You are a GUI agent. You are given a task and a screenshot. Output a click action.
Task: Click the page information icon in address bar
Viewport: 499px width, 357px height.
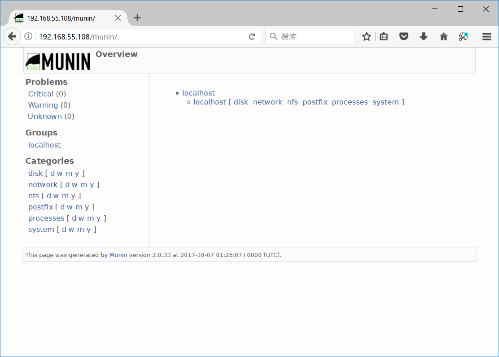(28, 36)
